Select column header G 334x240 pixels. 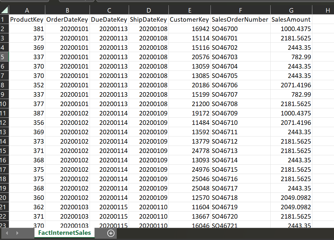(291, 10)
